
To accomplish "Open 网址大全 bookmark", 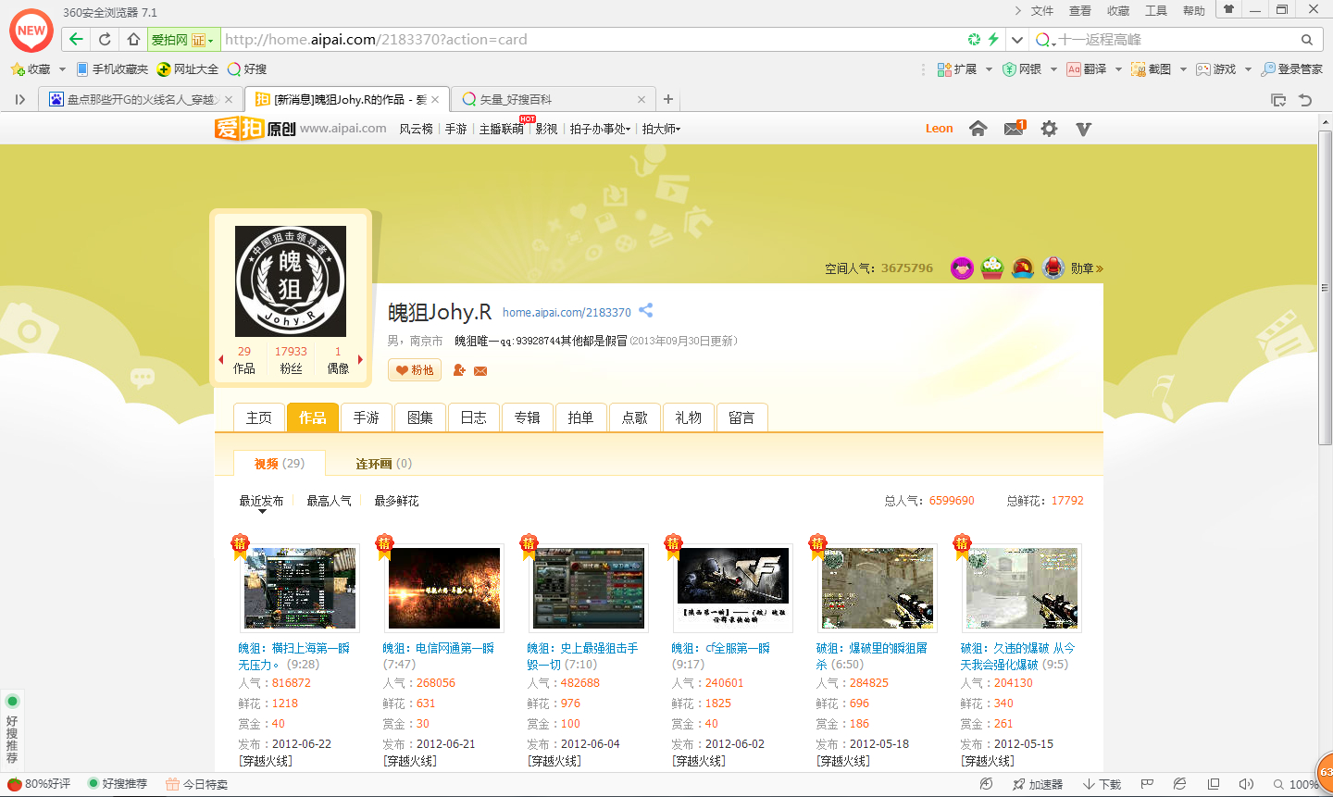I will pos(188,69).
